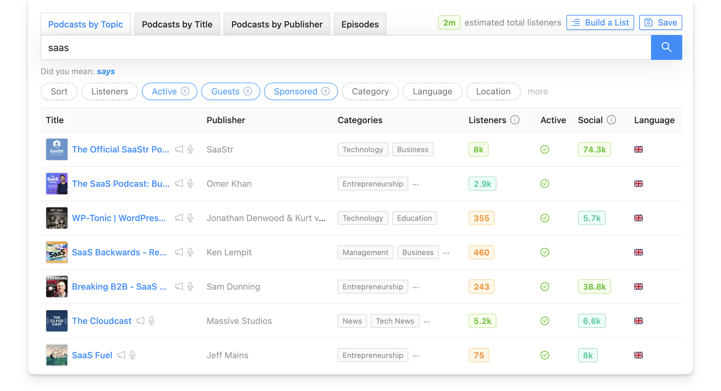Click the UK flag beside The Cloudcast
The height and width of the screenshot is (391, 721).
click(x=639, y=321)
